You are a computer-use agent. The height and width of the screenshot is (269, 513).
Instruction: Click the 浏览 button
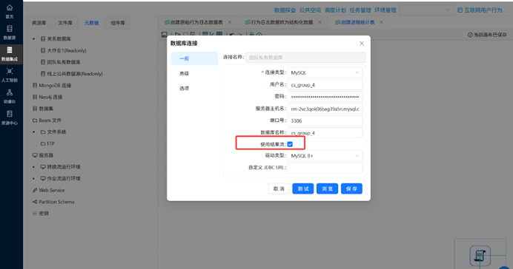pyautogui.click(x=327, y=188)
